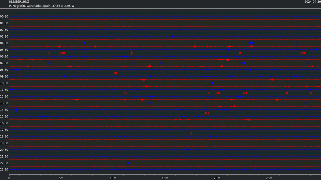This screenshot has width=321, height=180.
Task: Select the 11:30 time label
Action: (x=4, y=90)
